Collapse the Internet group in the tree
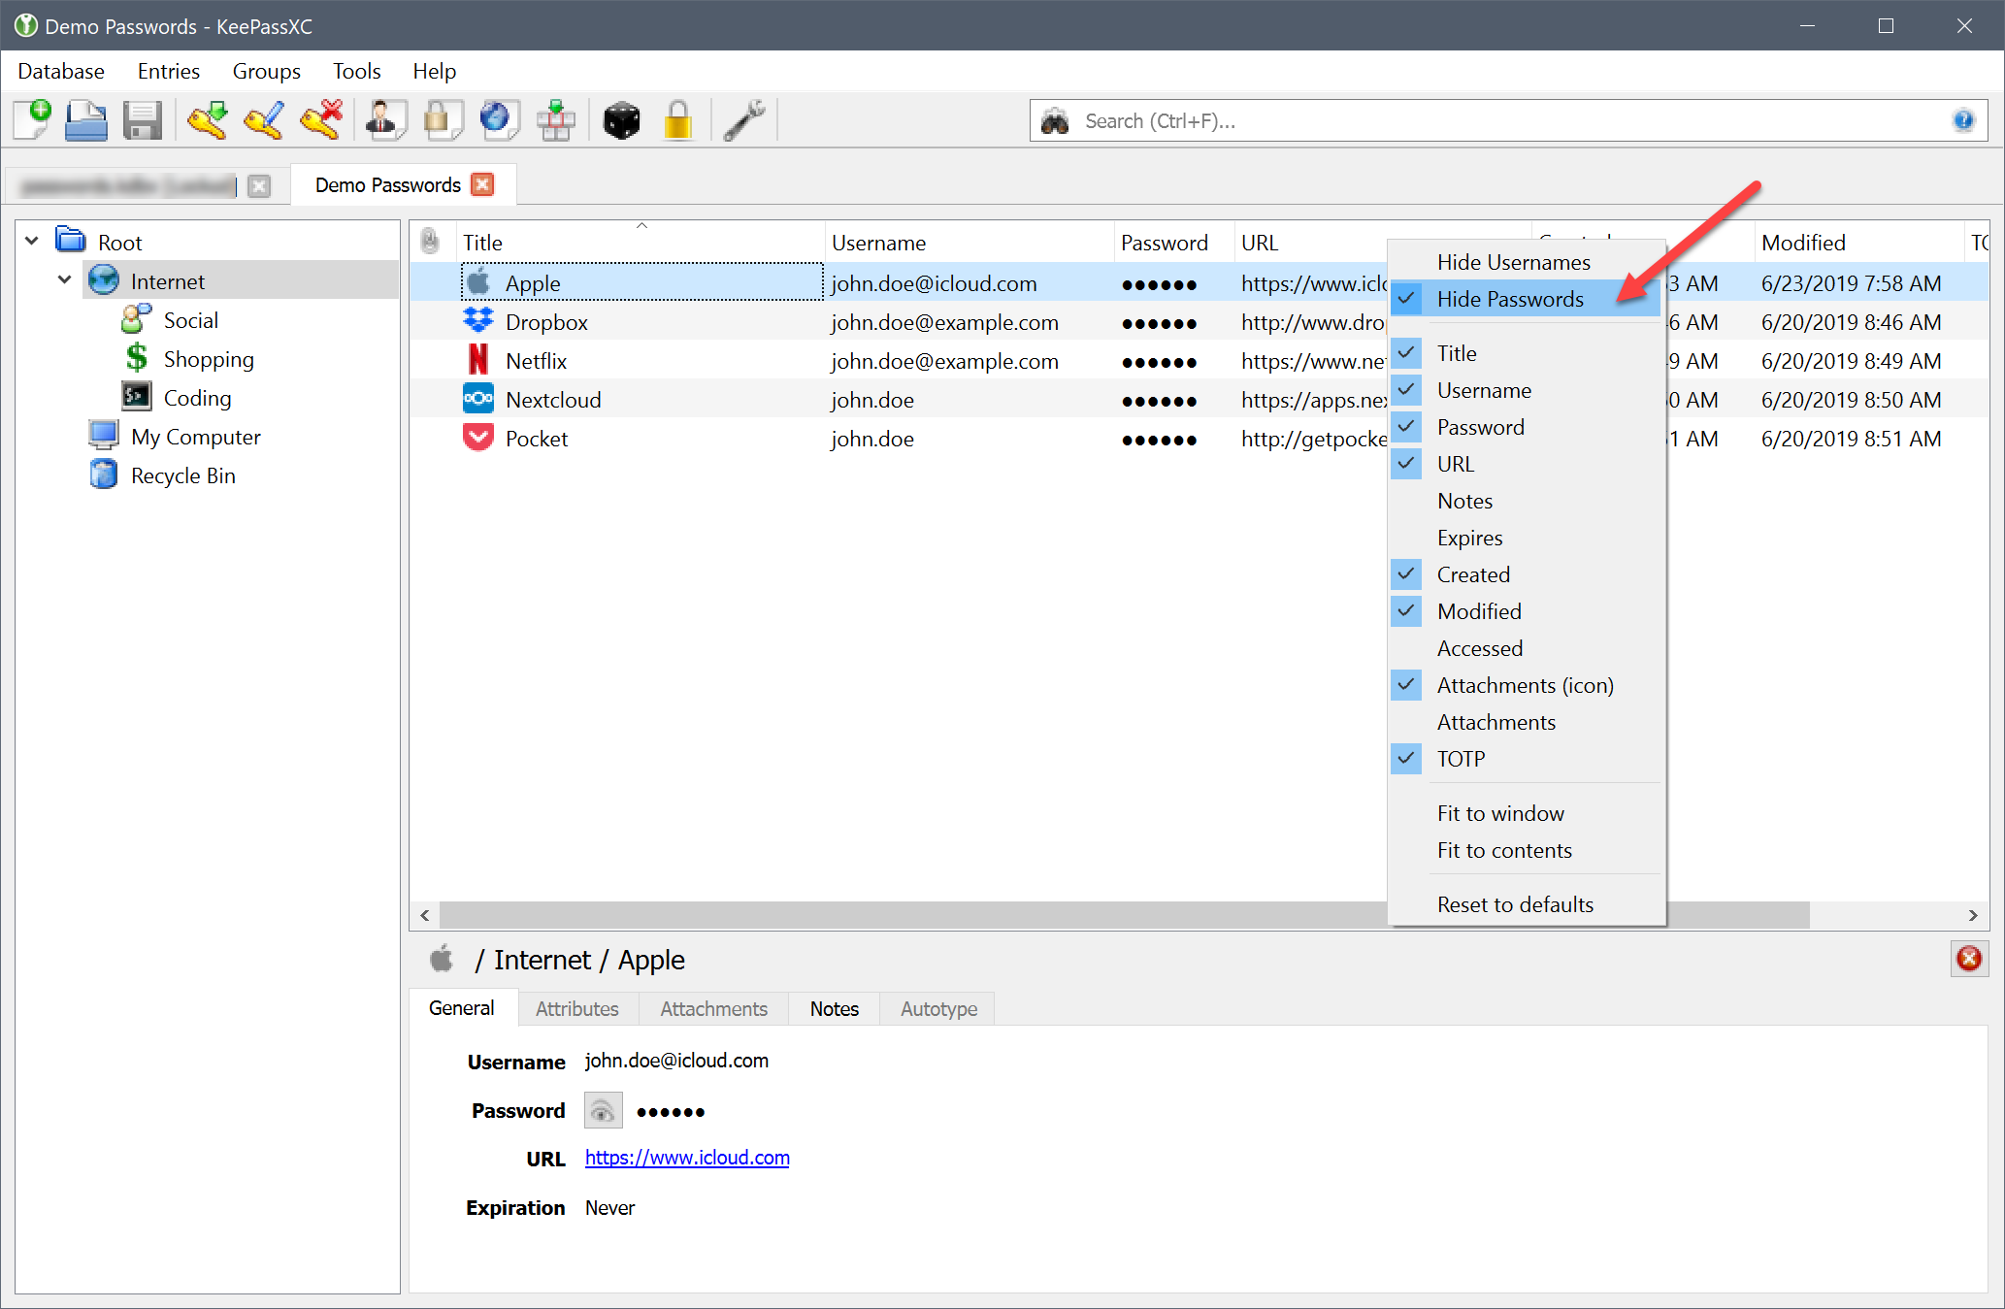Screen dimensions: 2005x1309 point(64,279)
